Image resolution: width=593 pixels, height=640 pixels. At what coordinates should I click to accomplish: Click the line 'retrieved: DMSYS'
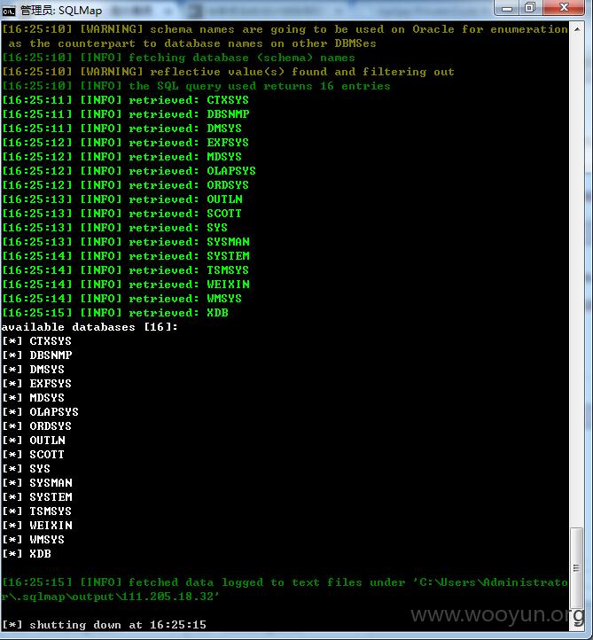(121, 129)
